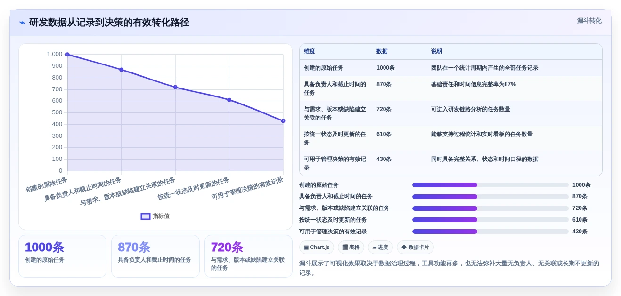Click the 按统一状态及时更新的任务 progress bar
The height and width of the screenshot is (296, 621).
pos(490,220)
